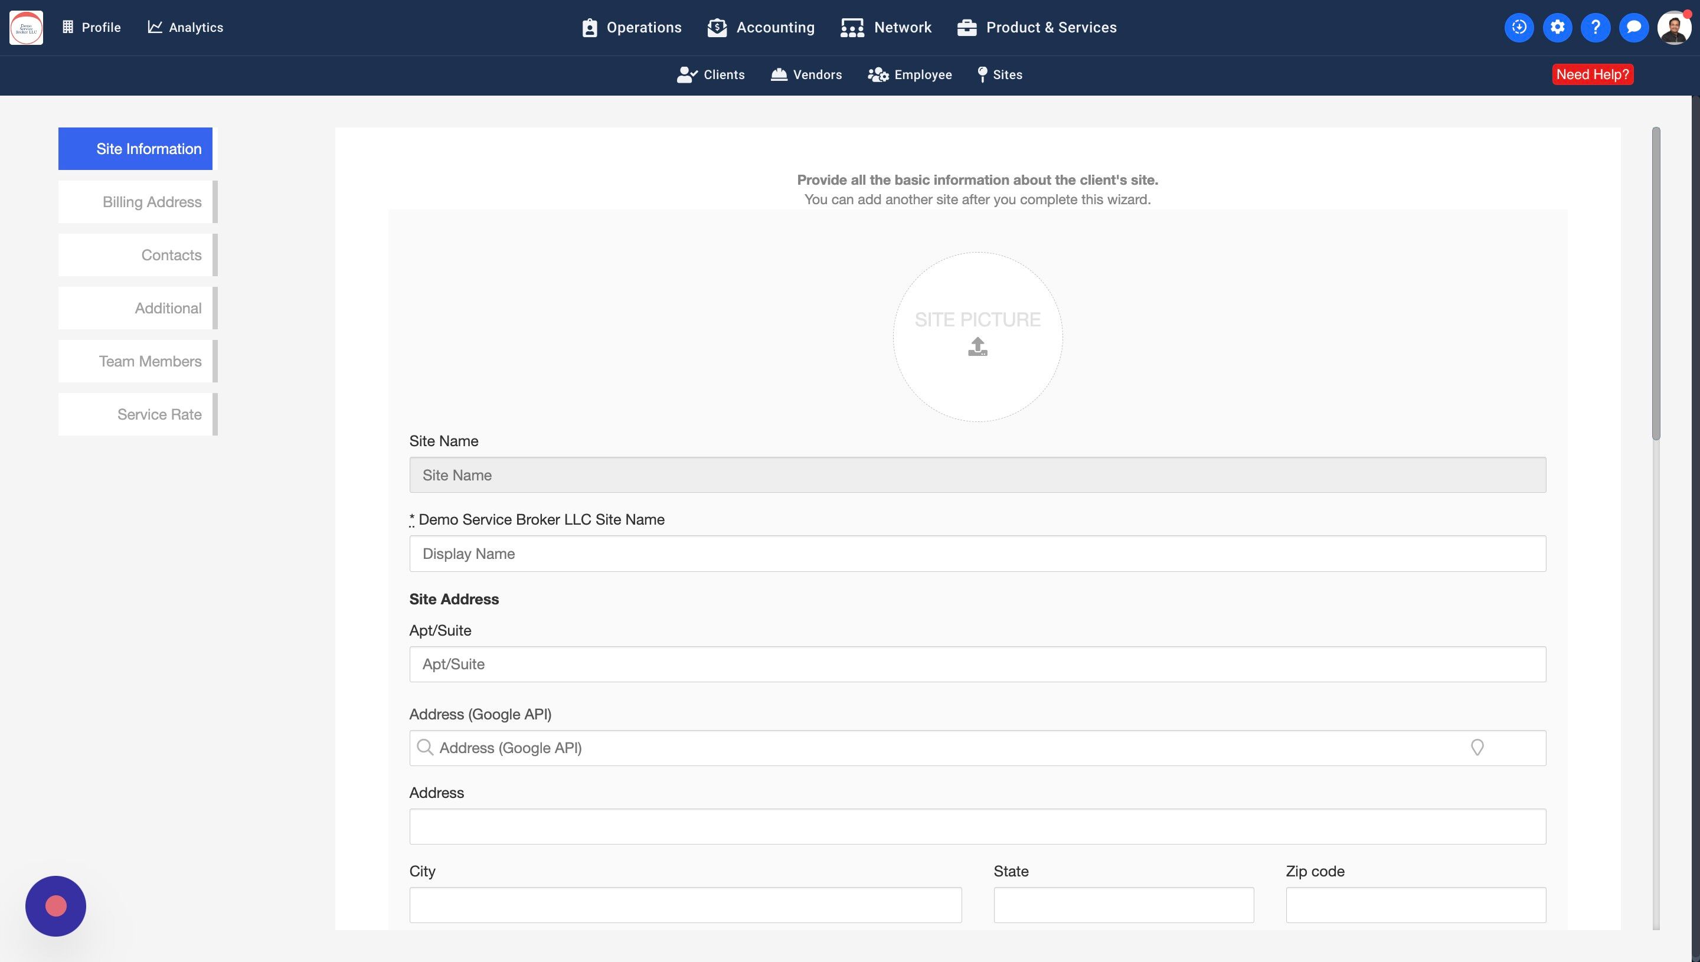This screenshot has width=1700, height=962.
Task: Focus the Zip code field
Action: (x=1415, y=905)
